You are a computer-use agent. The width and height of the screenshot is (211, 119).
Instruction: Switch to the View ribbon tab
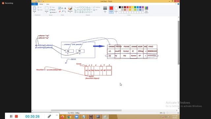pyautogui.click(x=47, y=4)
